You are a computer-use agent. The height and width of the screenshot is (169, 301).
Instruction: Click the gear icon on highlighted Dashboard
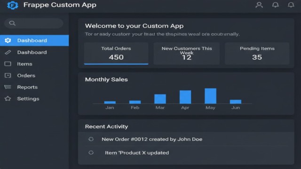(x=8, y=40)
